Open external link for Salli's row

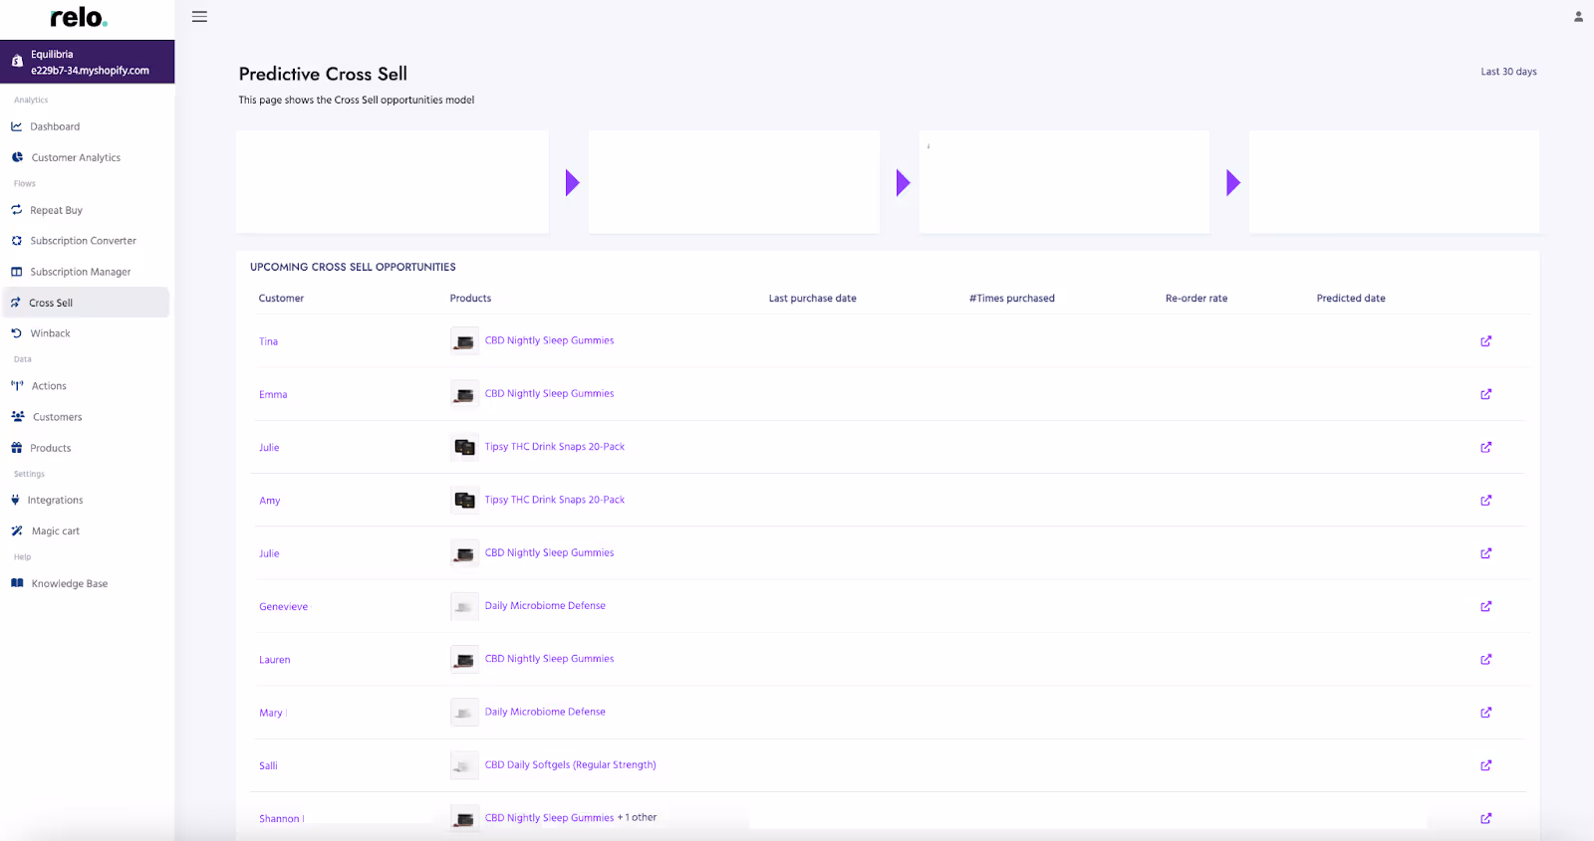(x=1485, y=765)
